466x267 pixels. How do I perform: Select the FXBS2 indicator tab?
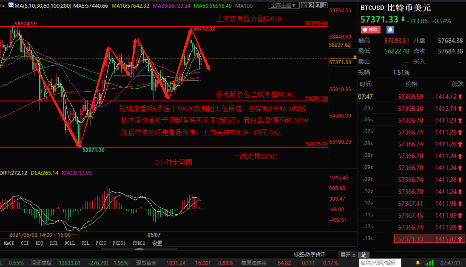click(139, 243)
